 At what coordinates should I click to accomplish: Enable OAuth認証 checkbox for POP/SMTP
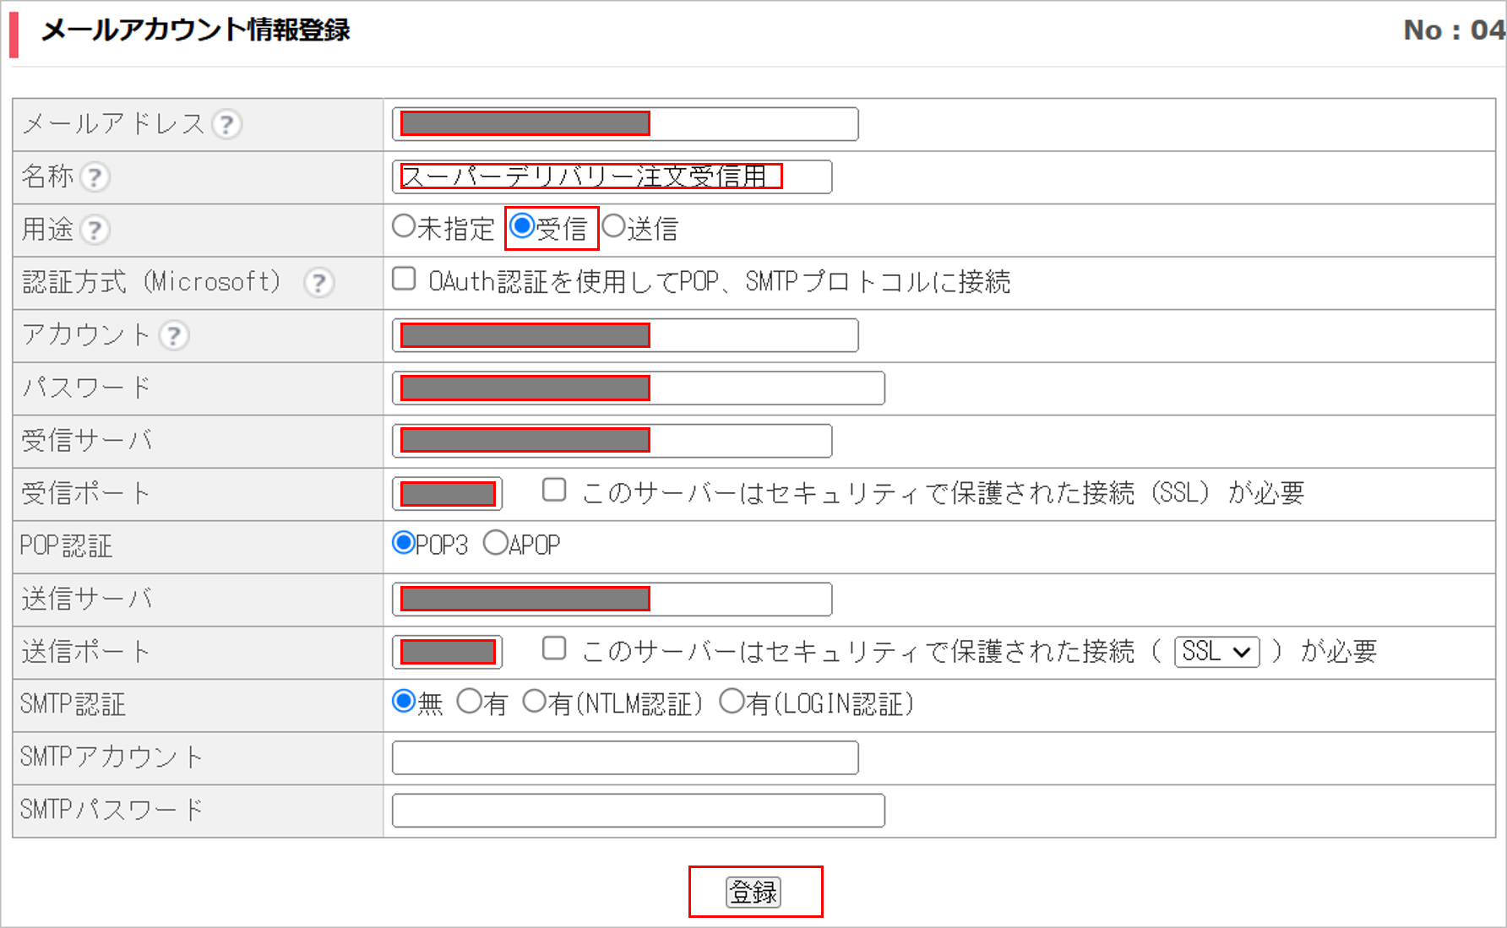[x=404, y=279]
